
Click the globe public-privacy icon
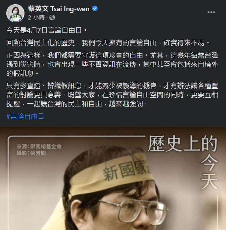pos(52,17)
